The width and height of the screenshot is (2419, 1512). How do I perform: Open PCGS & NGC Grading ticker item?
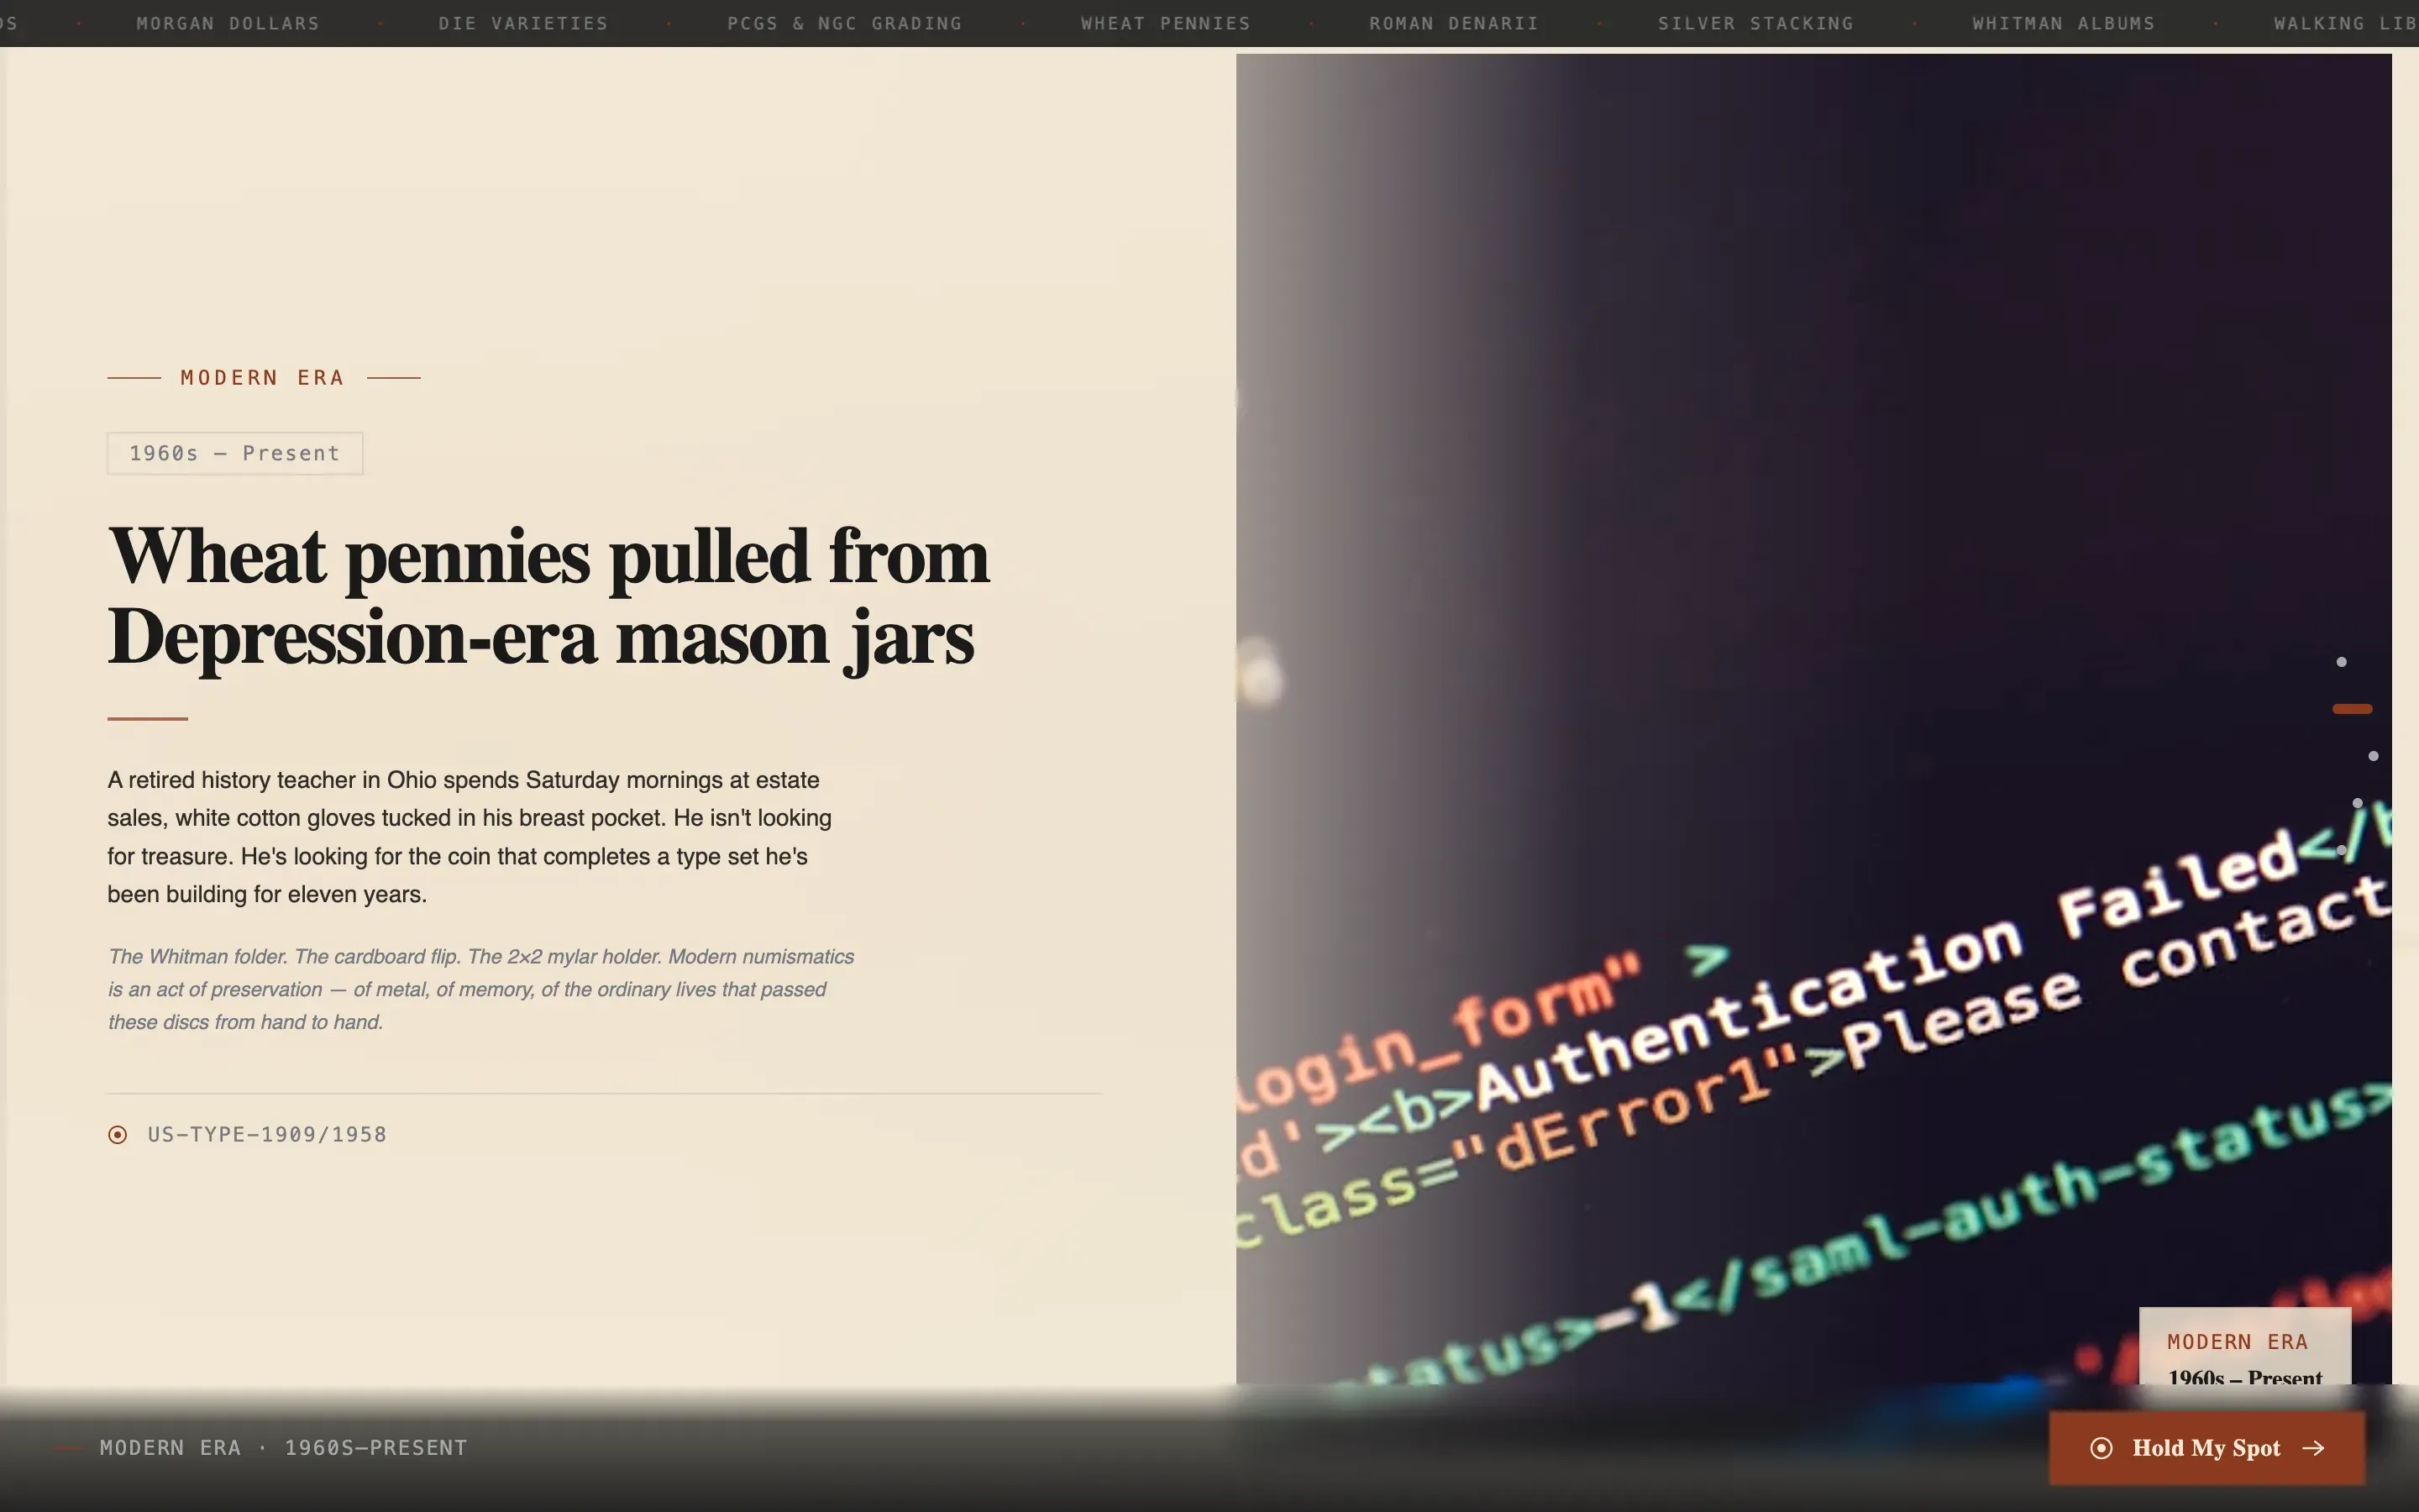(845, 23)
